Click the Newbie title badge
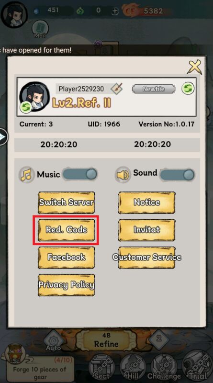Image resolution: width=213 pixels, height=383 pixels. (x=154, y=89)
